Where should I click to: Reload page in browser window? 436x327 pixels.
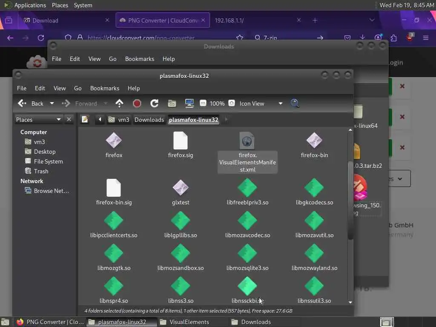click(41, 38)
